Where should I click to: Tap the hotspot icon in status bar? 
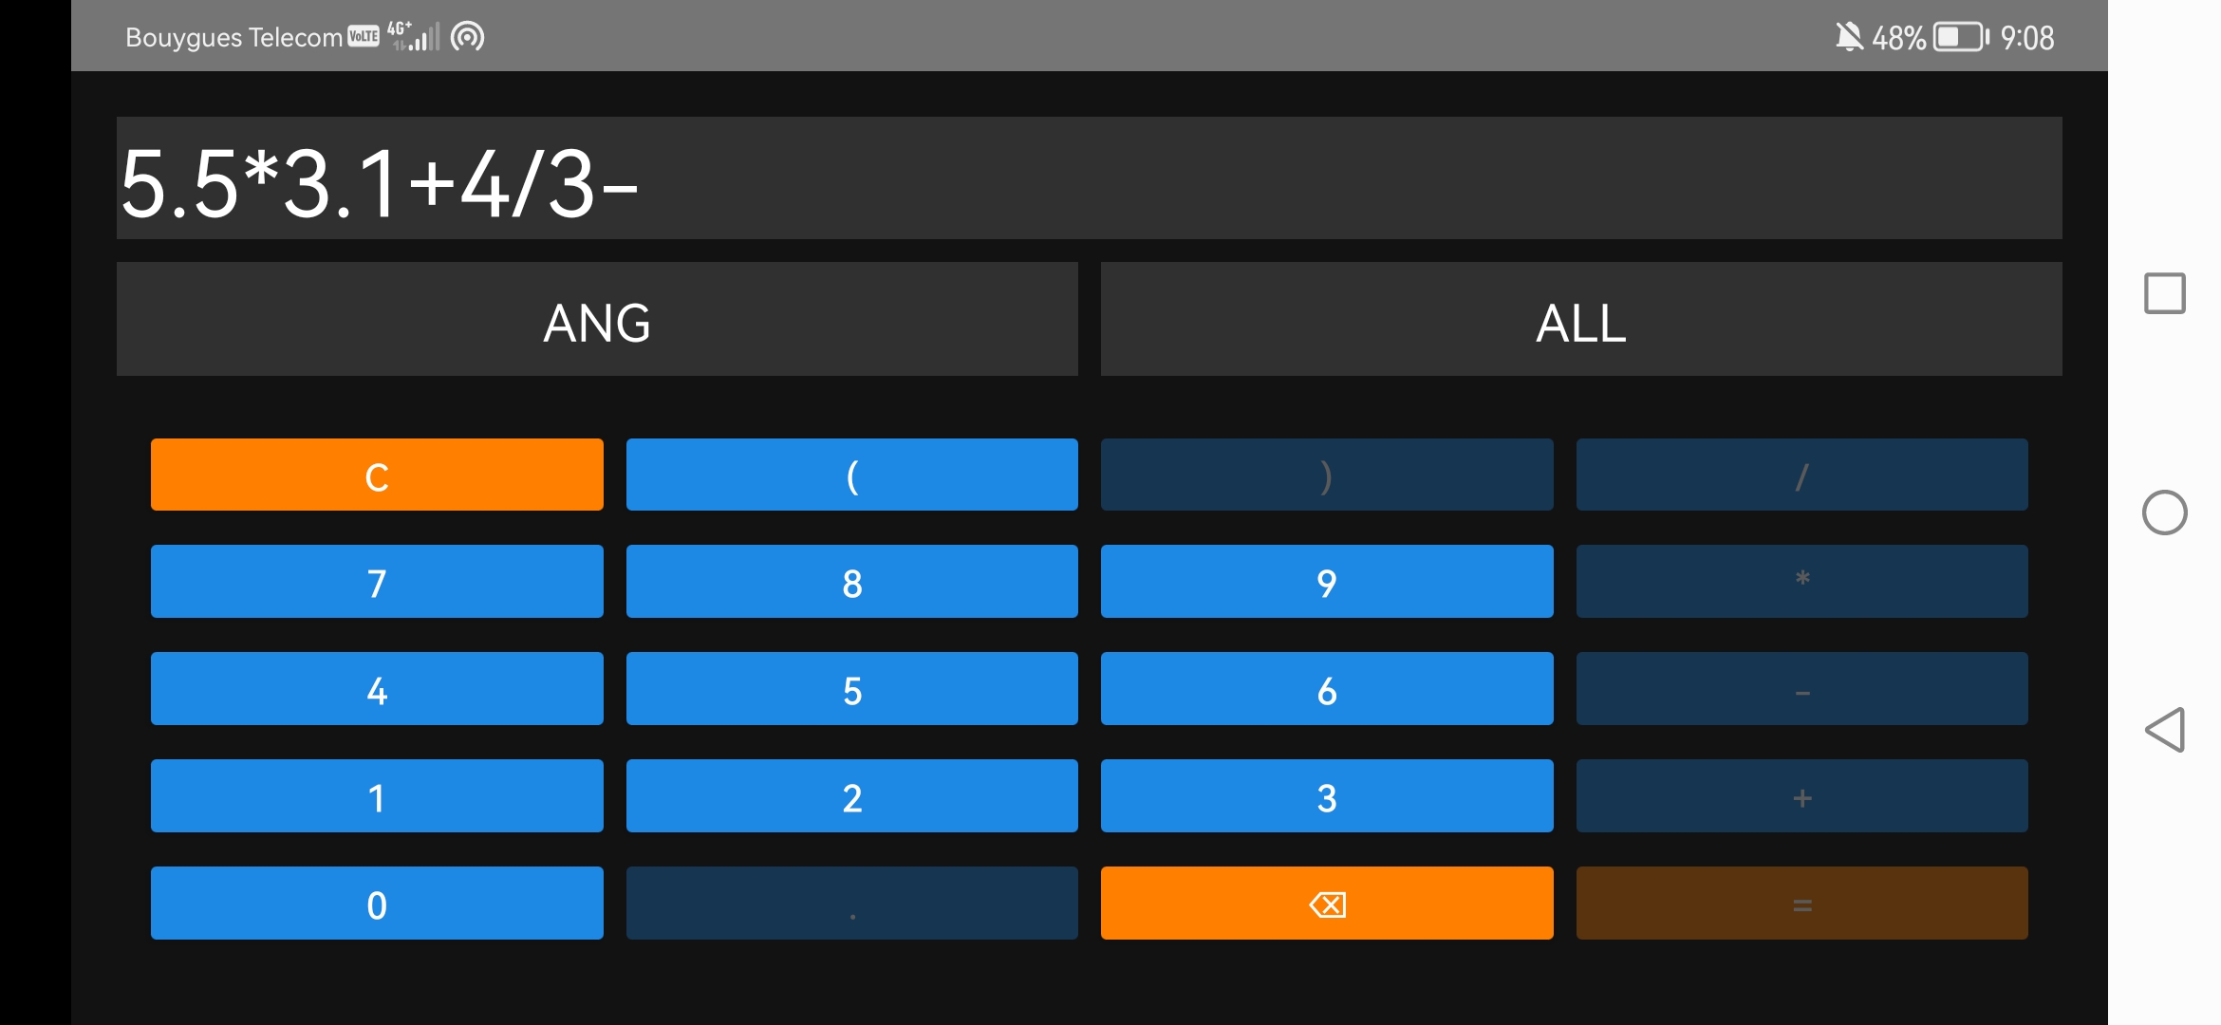pos(467,37)
